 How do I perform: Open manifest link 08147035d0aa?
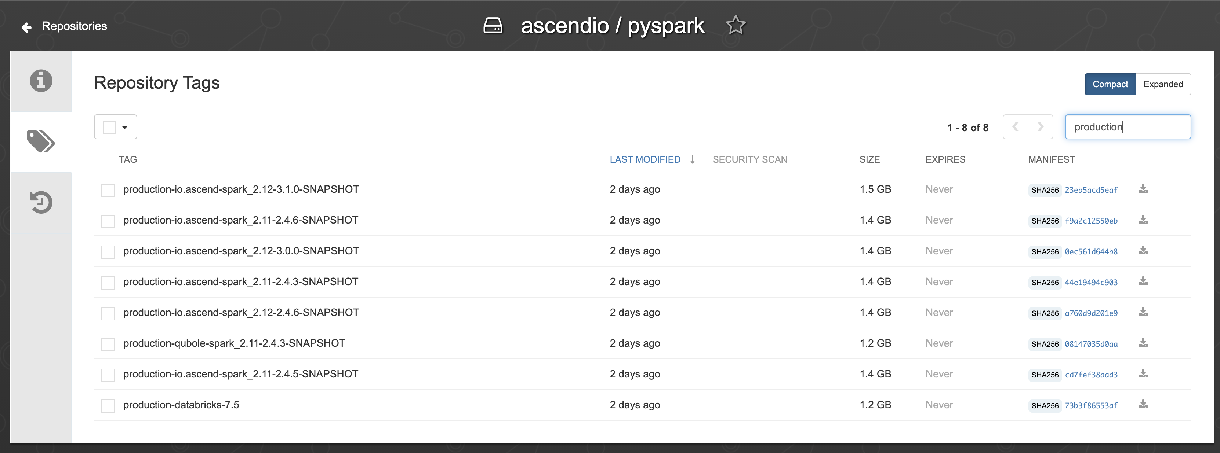point(1091,344)
